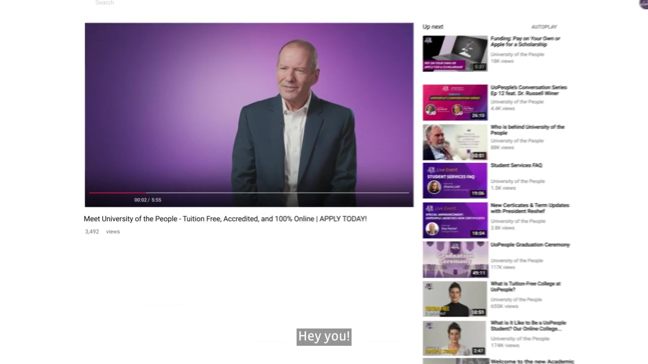Open 'Who is behind University of the People' thumbnail
648x364 pixels.
tap(455, 142)
